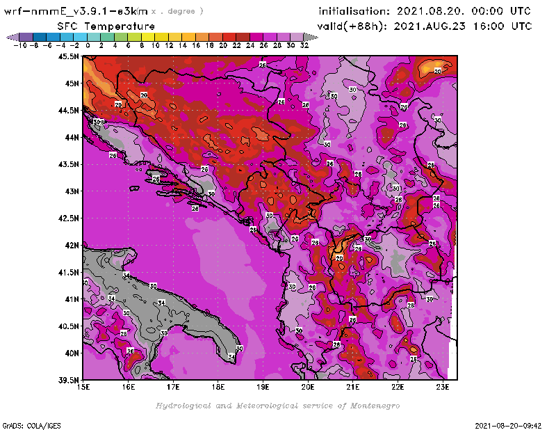Click the '23E' longitude axis label
This screenshot has height=430, width=556.
443,387
